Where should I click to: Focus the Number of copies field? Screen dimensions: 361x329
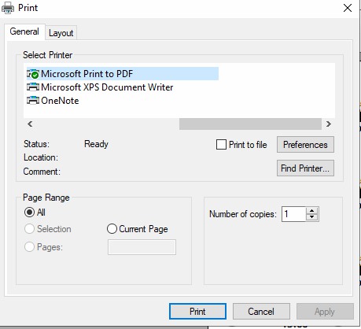click(x=293, y=214)
